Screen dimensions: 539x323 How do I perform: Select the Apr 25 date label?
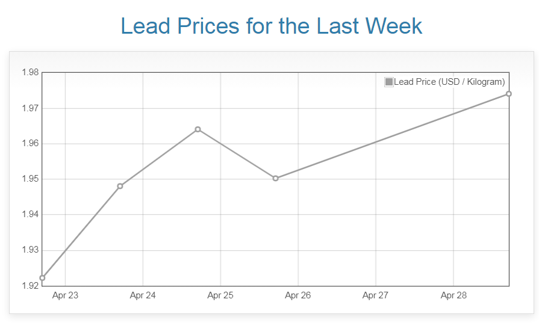coord(220,295)
